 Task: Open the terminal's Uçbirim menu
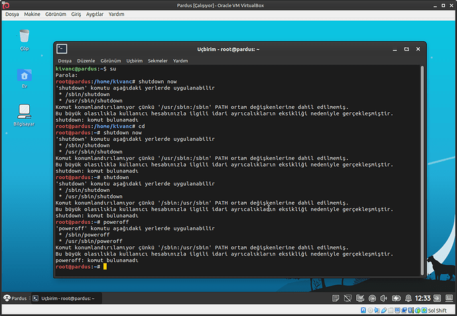point(133,60)
